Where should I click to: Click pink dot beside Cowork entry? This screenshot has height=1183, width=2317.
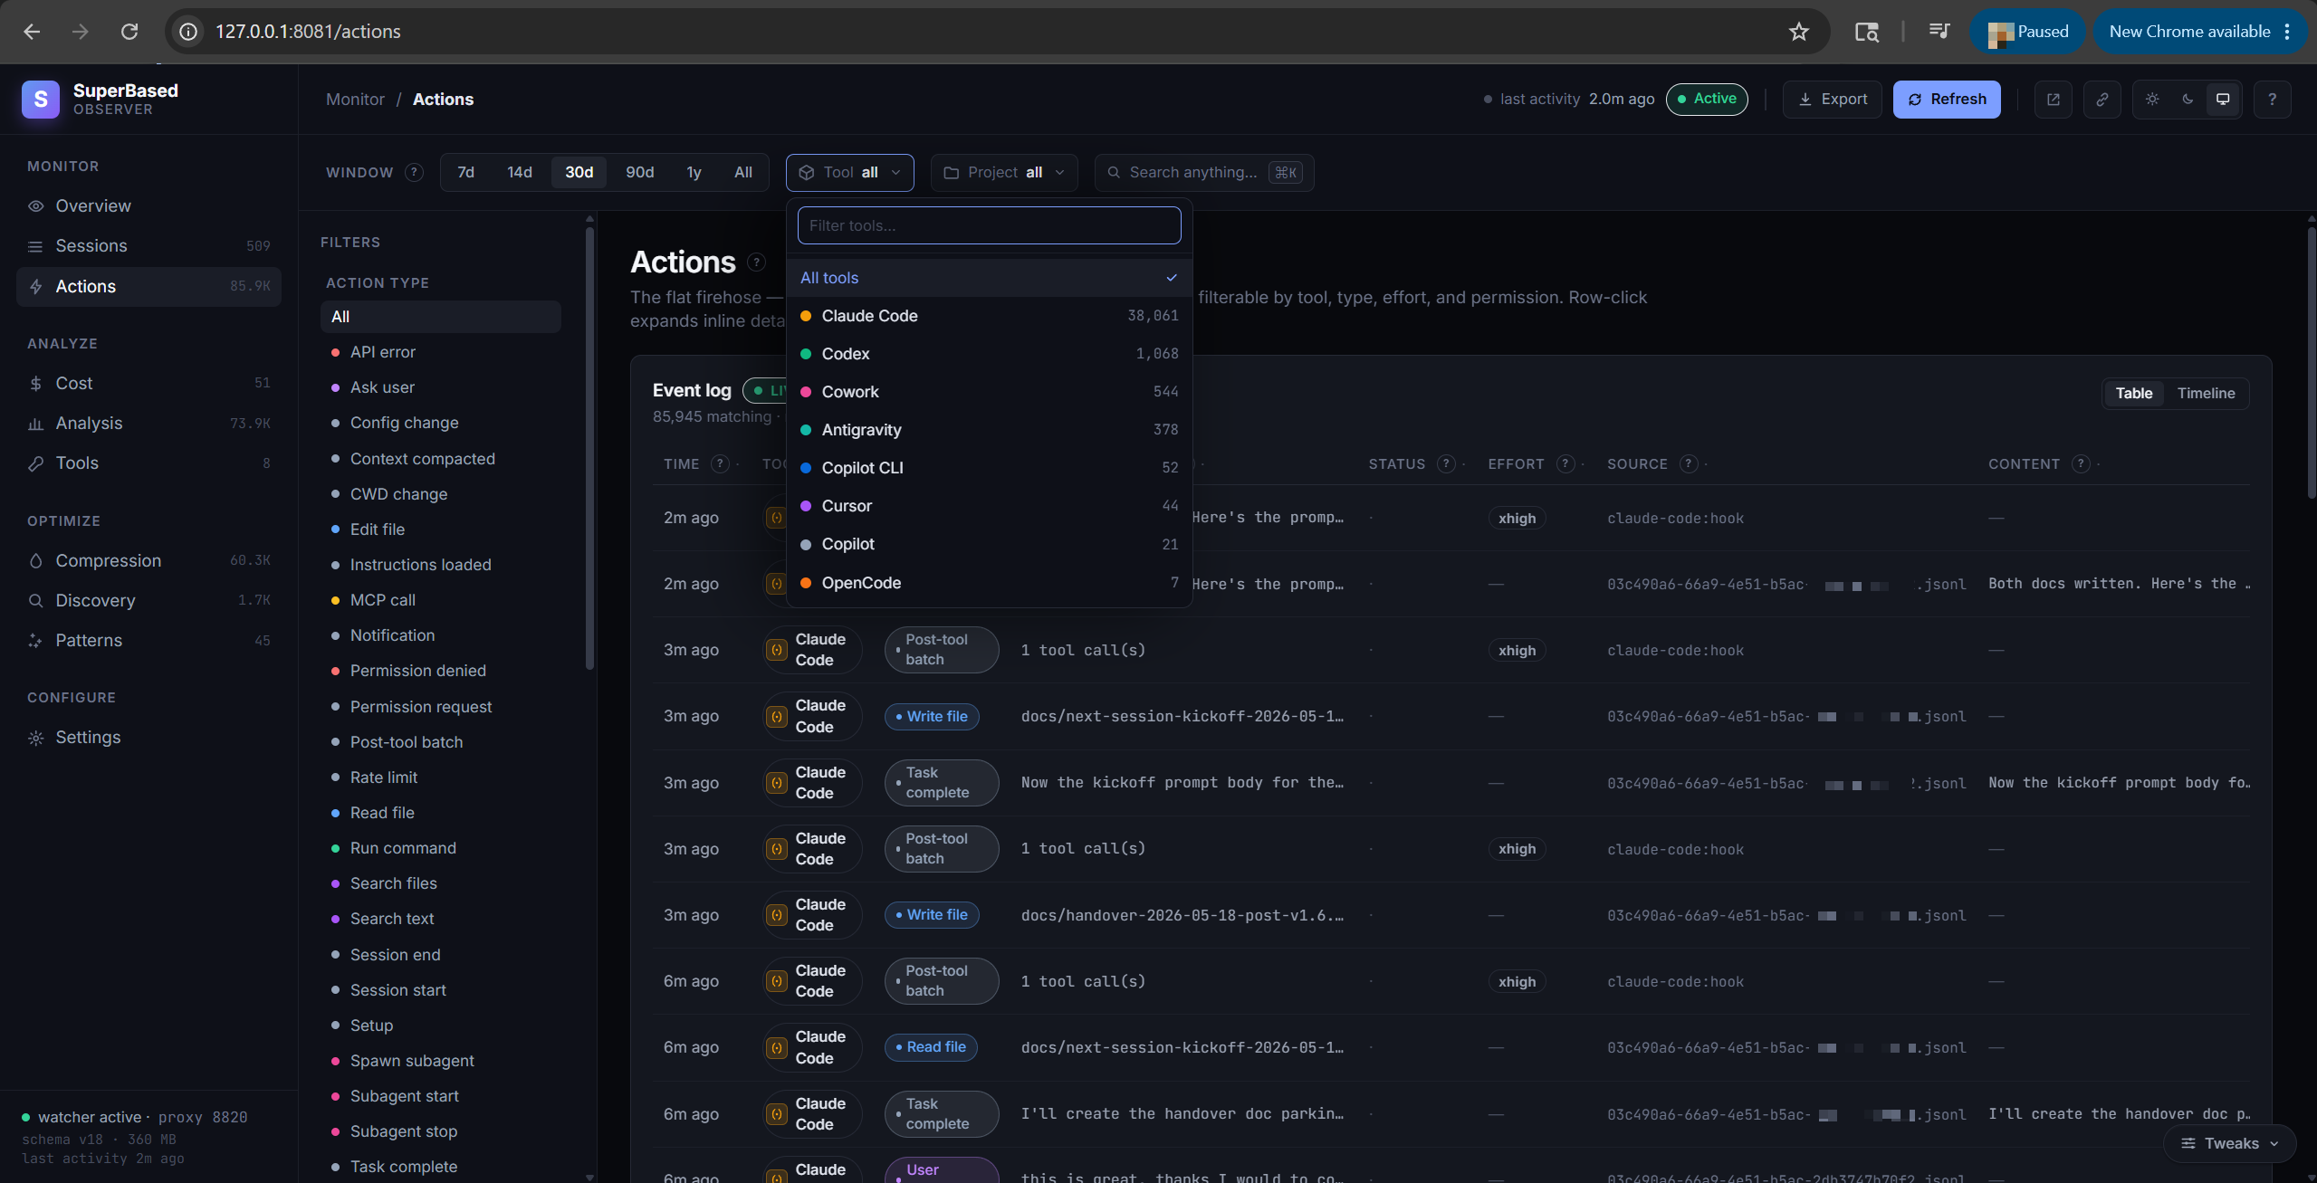(806, 392)
